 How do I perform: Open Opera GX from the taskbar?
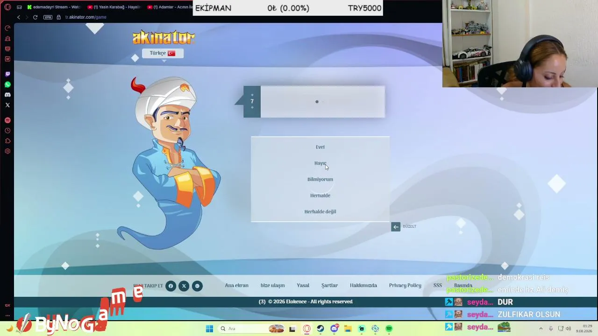pos(307,329)
